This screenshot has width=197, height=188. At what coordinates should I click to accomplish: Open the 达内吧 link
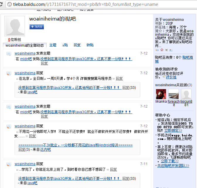(45, 150)
